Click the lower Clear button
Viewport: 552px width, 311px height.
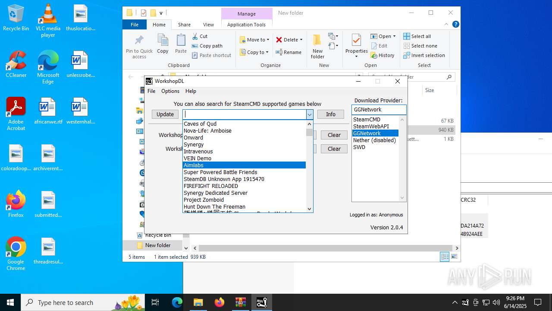click(x=334, y=149)
